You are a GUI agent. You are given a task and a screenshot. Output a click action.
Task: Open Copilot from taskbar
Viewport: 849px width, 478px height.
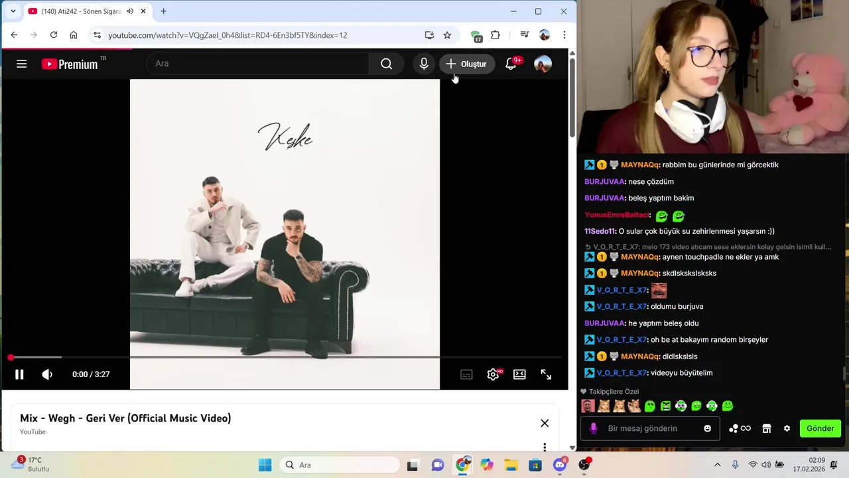pyautogui.click(x=487, y=465)
